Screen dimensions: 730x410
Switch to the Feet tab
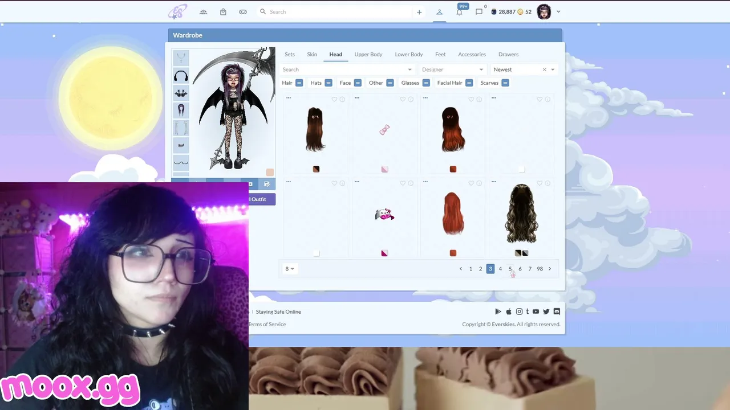[440, 55]
